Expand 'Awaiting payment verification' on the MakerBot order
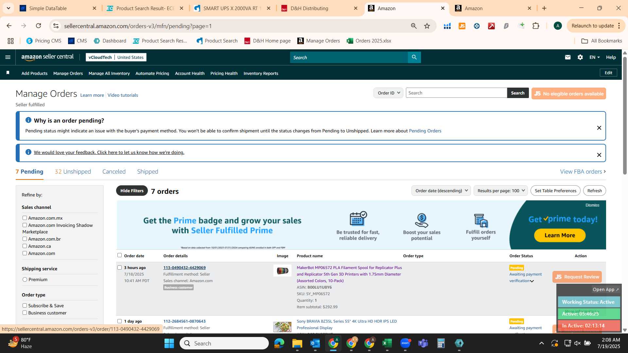The image size is (628, 353). [x=532, y=281]
